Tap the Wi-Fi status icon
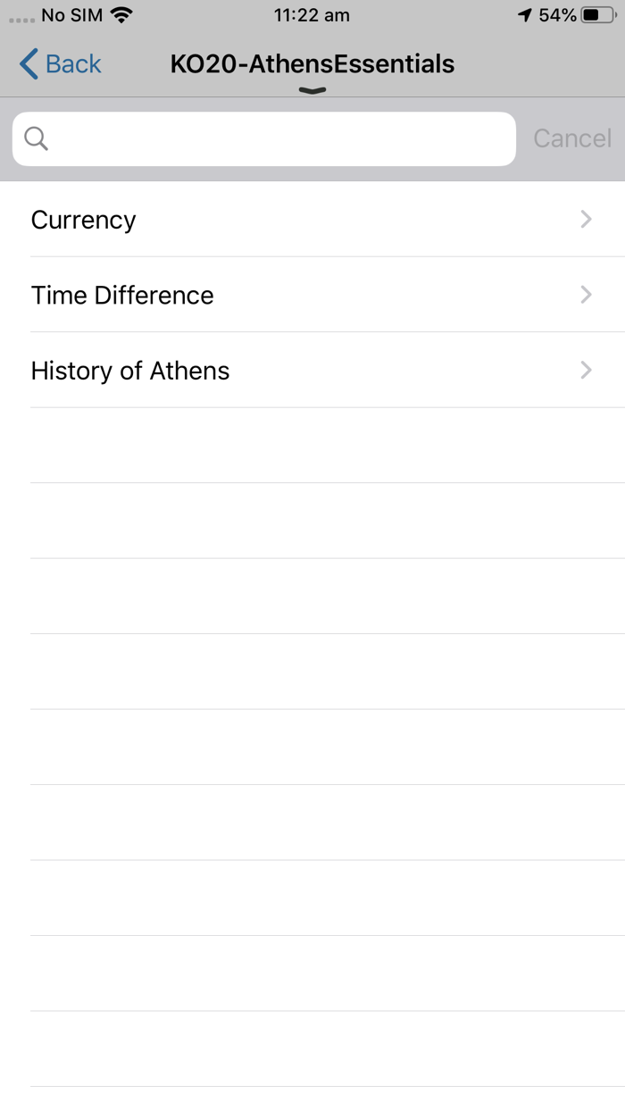This screenshot has width=625, height=1111. tap(121, 14)
